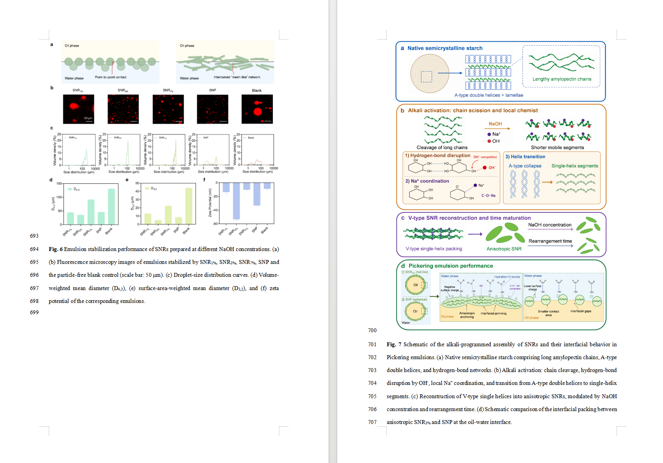Screen dimensions: 663x463
Task: Click heading 'V-type SNR reconstruction and time maturation'
Action: click(x=469, y=218)
